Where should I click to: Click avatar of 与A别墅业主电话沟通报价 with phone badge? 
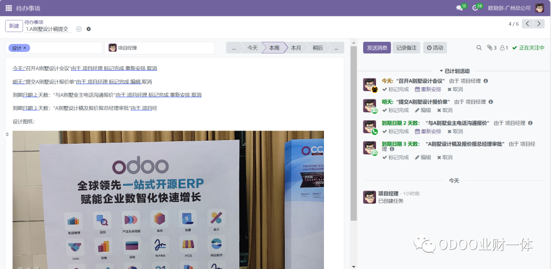[369, 127]
